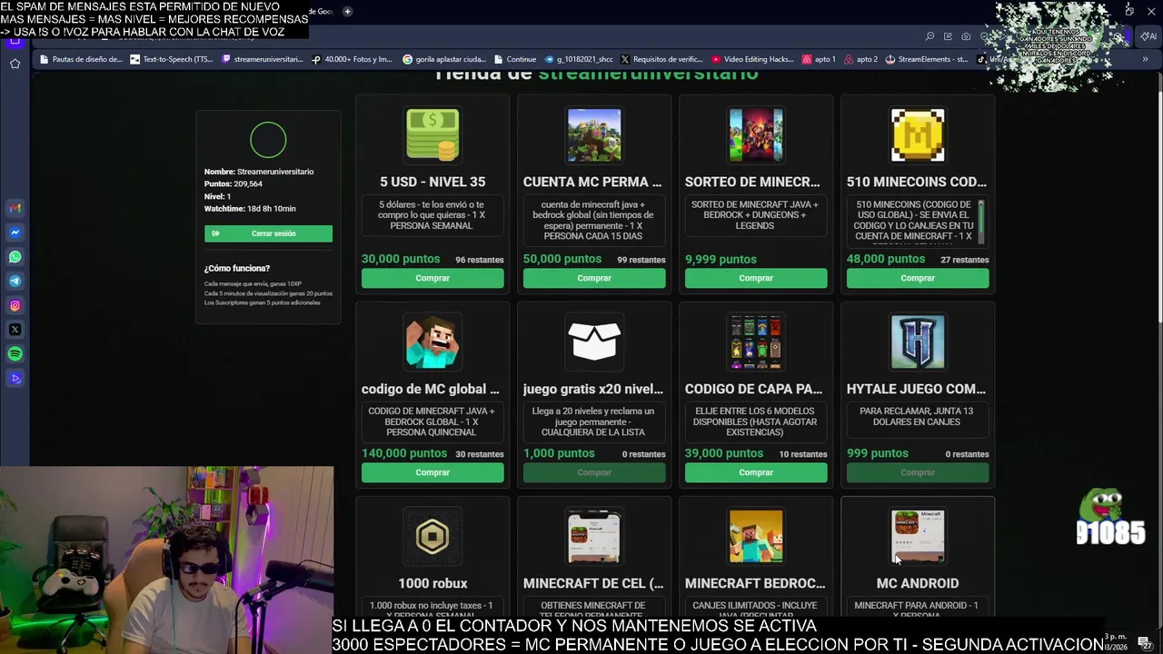Open Pautas de diseño bookmark

click(x=81, y=59)
